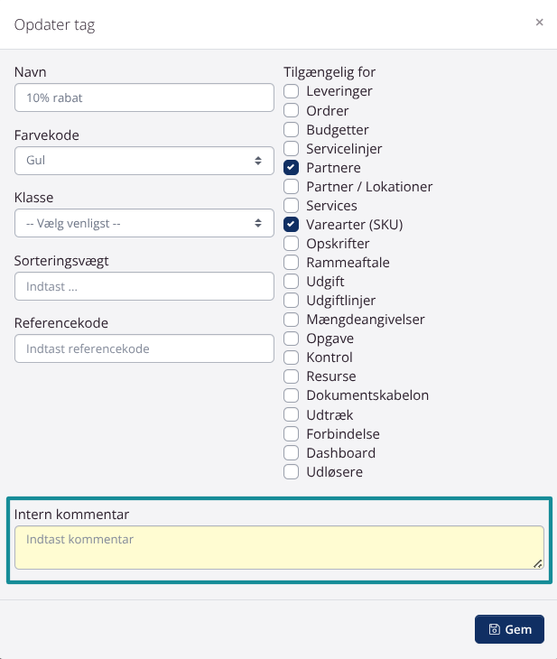
Task: Click the Intern kommentar text area
Action: pyautogui.click(x=279, y=547)
